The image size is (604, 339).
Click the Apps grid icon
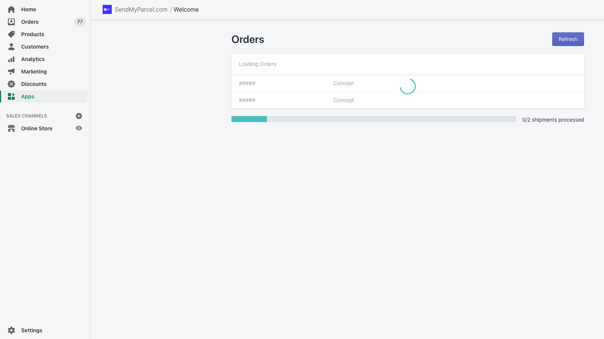pyautogui.click(x=11, y=97)
